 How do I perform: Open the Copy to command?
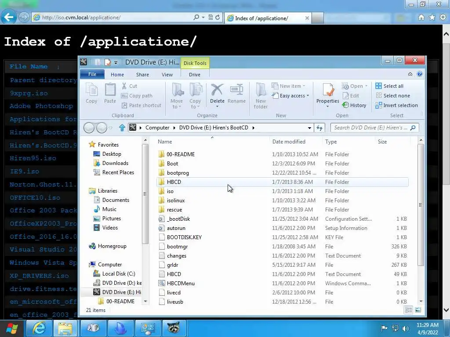tap(195, 96)
